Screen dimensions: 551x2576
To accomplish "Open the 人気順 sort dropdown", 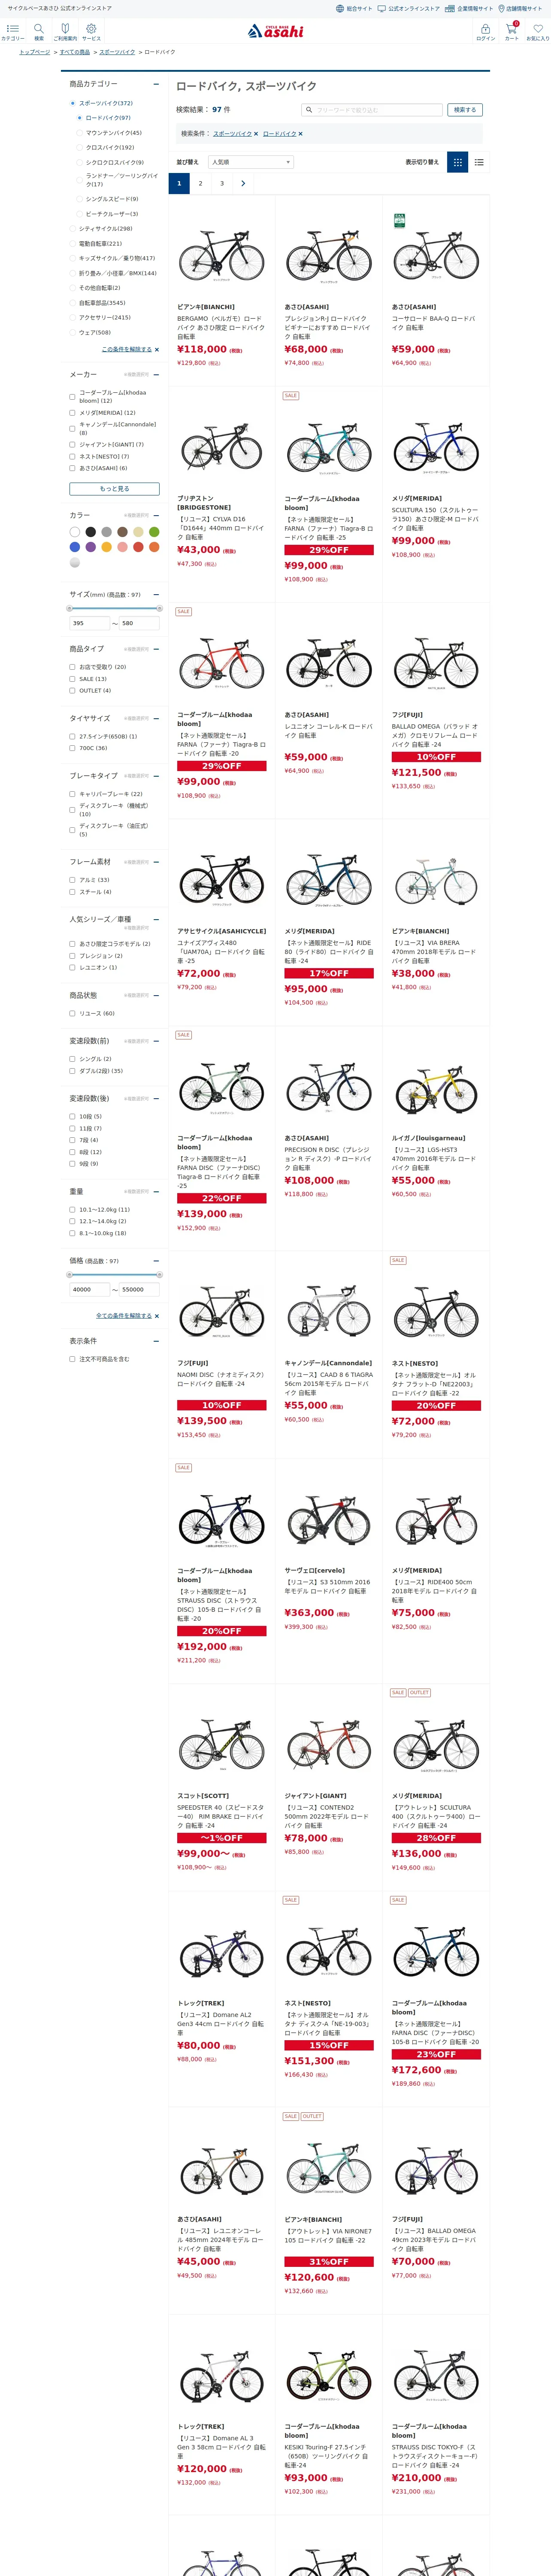I will click(x=250, y=162).
